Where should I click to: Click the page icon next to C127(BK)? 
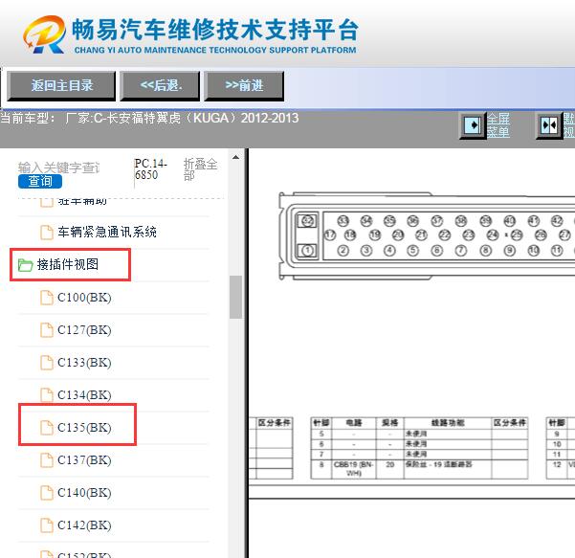[x=47, y=330]
